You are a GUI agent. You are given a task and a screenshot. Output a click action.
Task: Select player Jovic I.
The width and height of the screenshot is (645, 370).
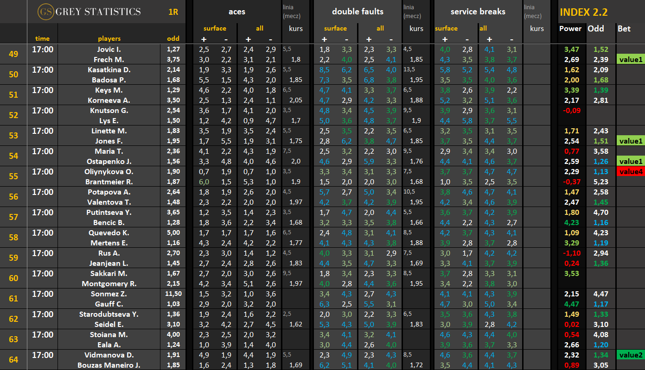point(109,49)
